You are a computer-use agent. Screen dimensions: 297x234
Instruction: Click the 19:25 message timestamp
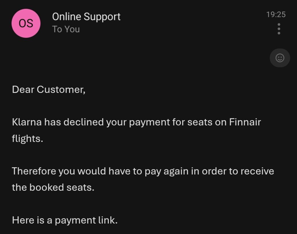tap(276, 15)
